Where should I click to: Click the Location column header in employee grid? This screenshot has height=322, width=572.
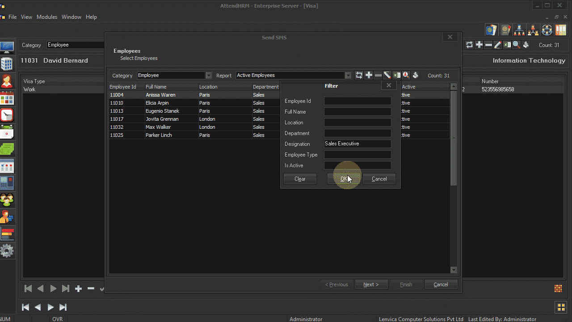225,87
